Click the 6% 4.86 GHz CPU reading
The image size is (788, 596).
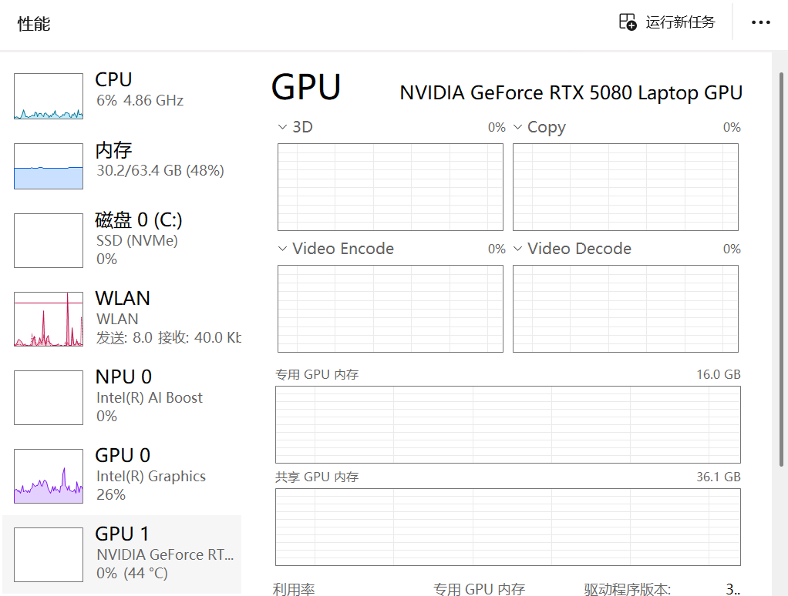point(140,100)
